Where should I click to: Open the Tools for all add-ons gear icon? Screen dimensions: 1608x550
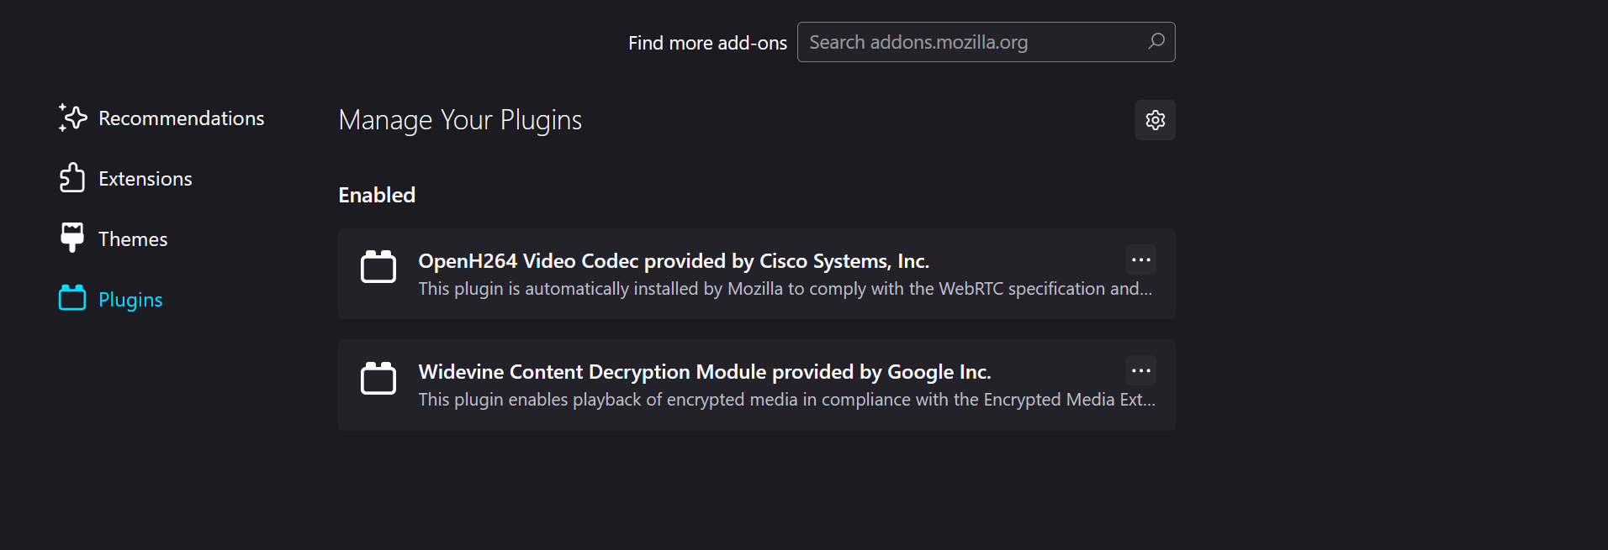[x=1155, y=119]
